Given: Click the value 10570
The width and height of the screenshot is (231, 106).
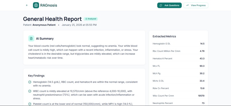Looking at the screenshot, I should [x=201, y=96].
